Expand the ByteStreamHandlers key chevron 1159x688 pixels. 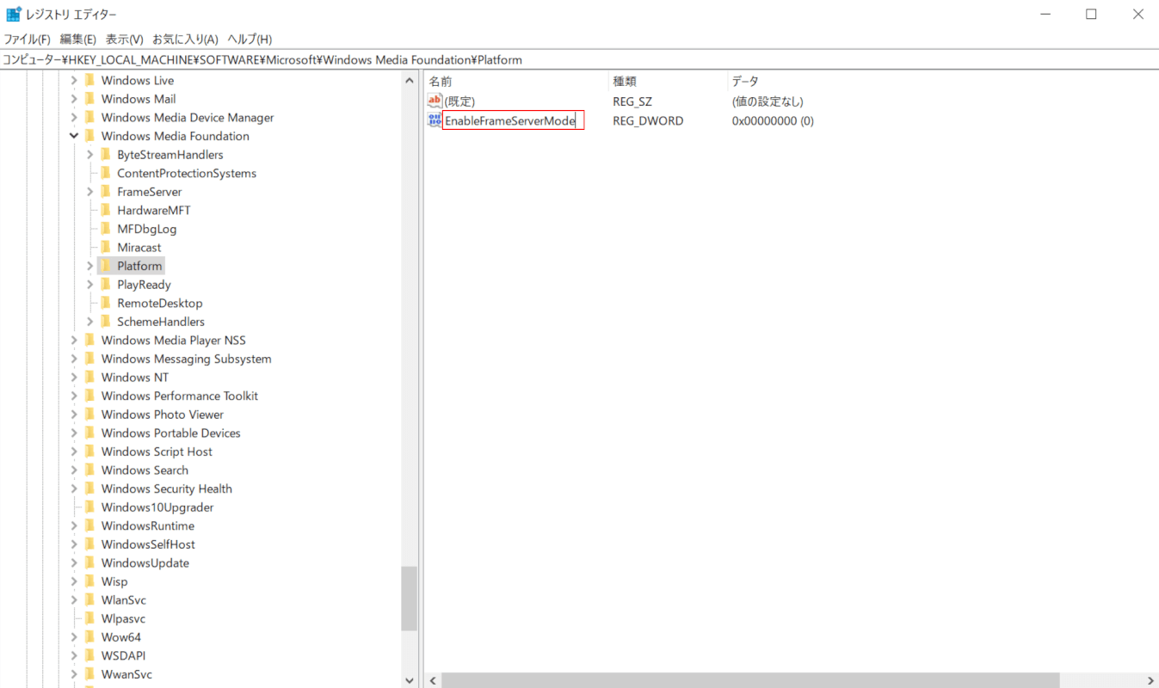tap(90, 155)
